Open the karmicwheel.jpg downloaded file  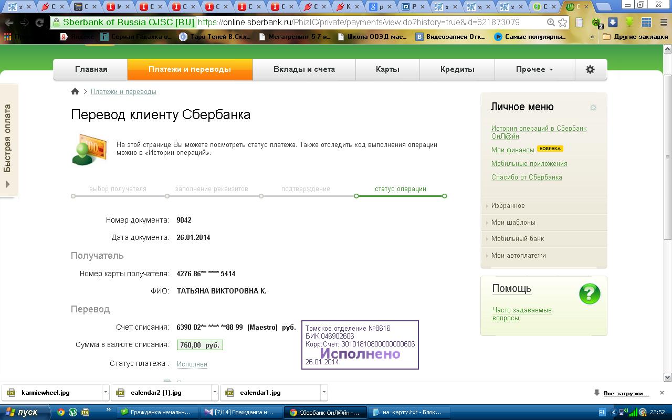[51, 392]
